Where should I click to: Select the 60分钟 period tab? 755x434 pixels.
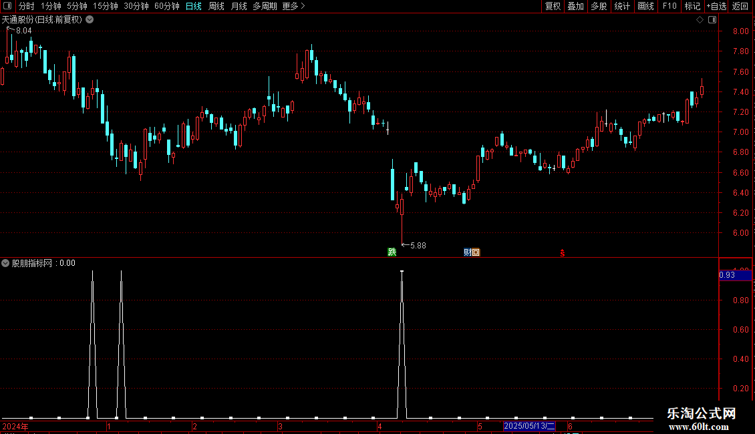[166, 6]
